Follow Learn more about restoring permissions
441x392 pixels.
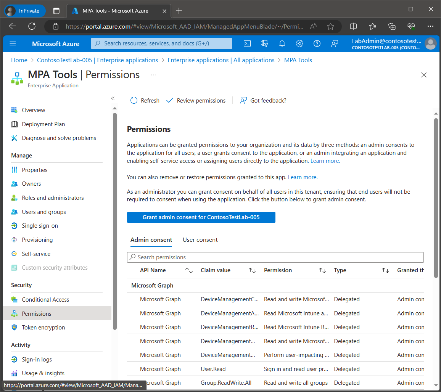click(x=303, y=177)
